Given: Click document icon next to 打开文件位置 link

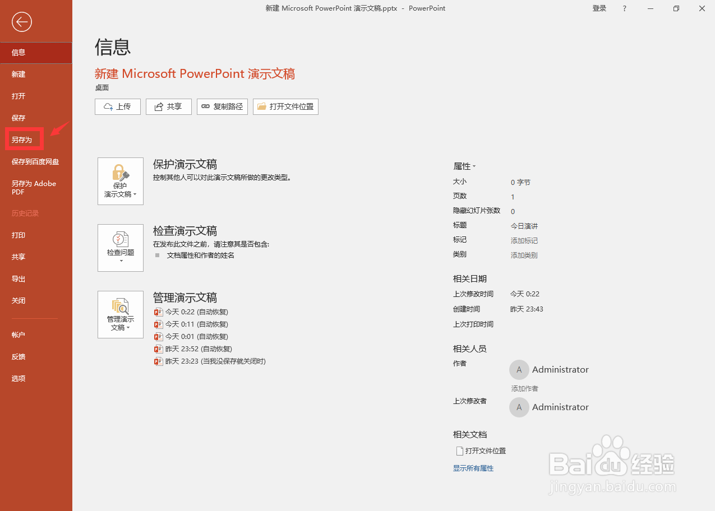Looking at the screenshot, I should (460, 451).
